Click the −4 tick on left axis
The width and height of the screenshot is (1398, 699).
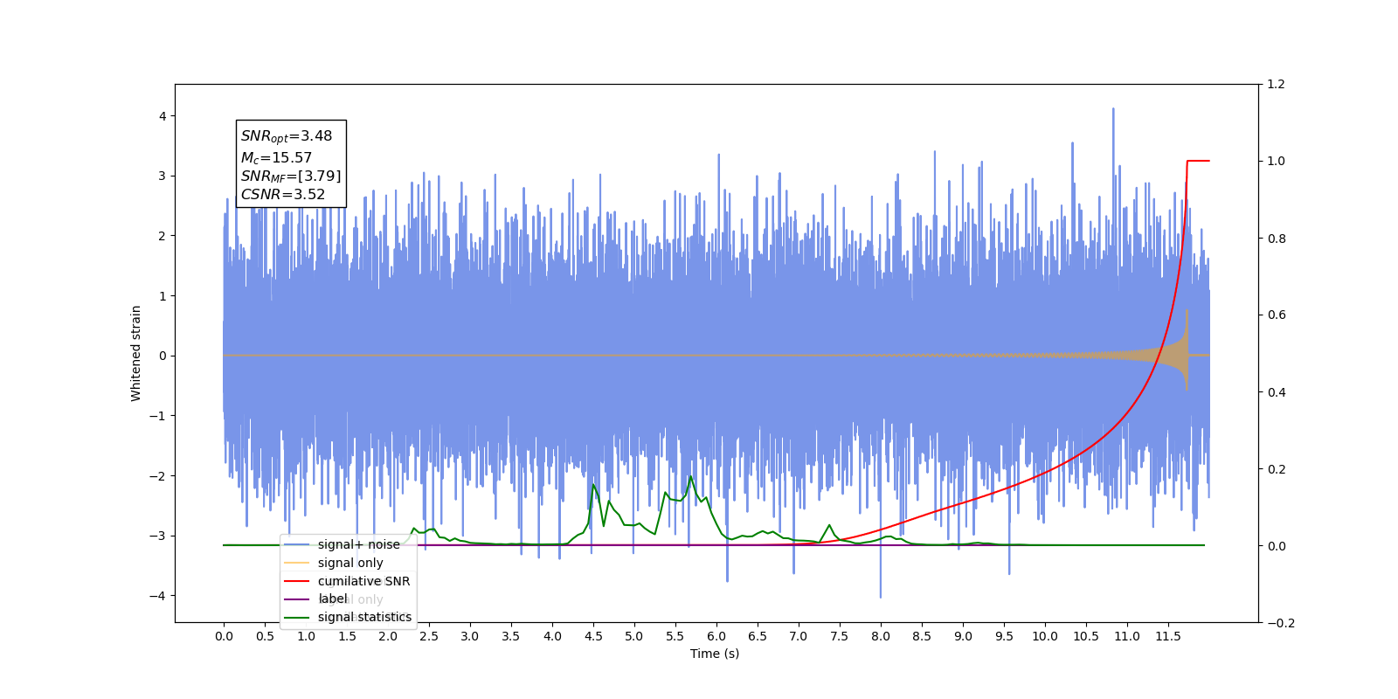158,596
